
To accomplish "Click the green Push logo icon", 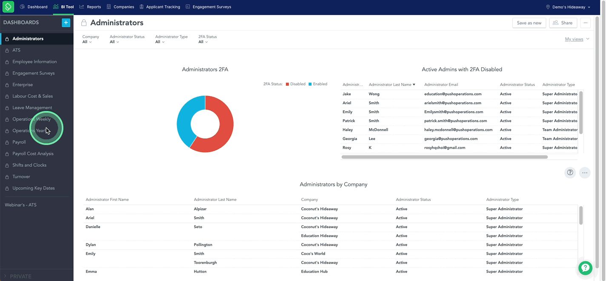I will point(8,7).
